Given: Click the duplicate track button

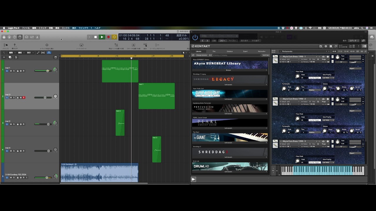Looking at the screenshot, I should pos(10,57).
